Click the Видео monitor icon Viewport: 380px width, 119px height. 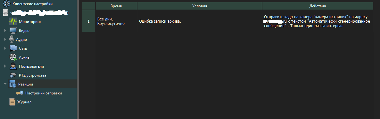click(13, 30)
